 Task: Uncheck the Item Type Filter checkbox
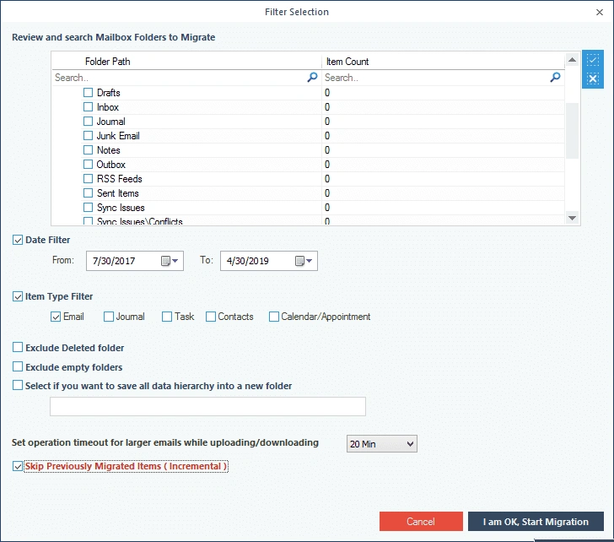[18, 296]
